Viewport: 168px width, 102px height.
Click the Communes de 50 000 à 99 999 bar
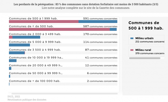click(9, 76)
